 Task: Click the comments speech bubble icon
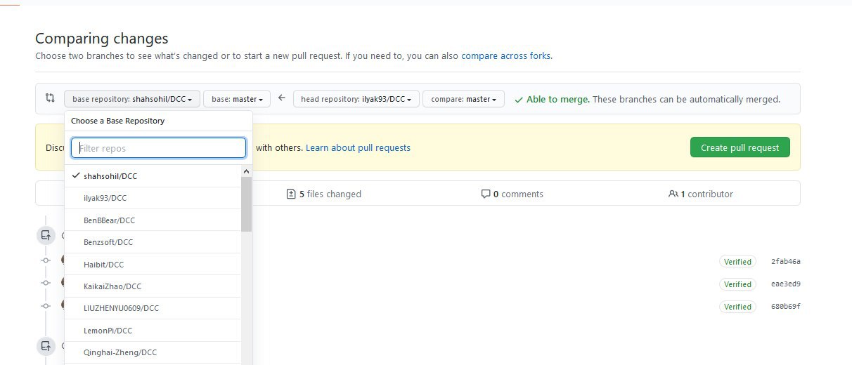click(x=485, y=194)
